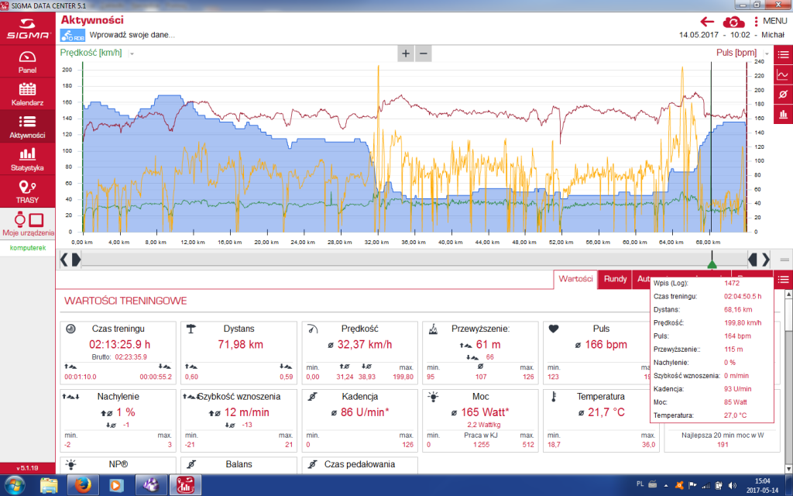Open the Kalendarz calendar view
The width and height of the screenshot is (793, 496).
tap(27, 94)
